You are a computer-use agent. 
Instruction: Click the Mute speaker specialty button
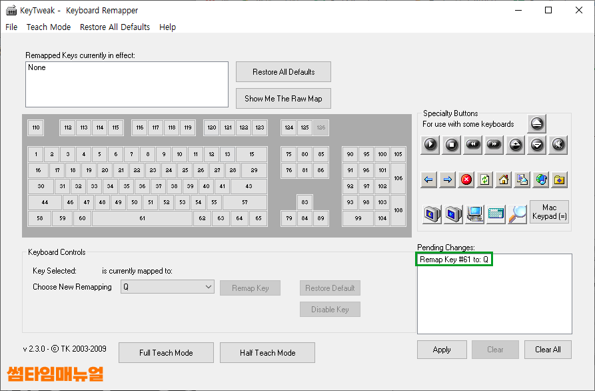tap(558, 145)
